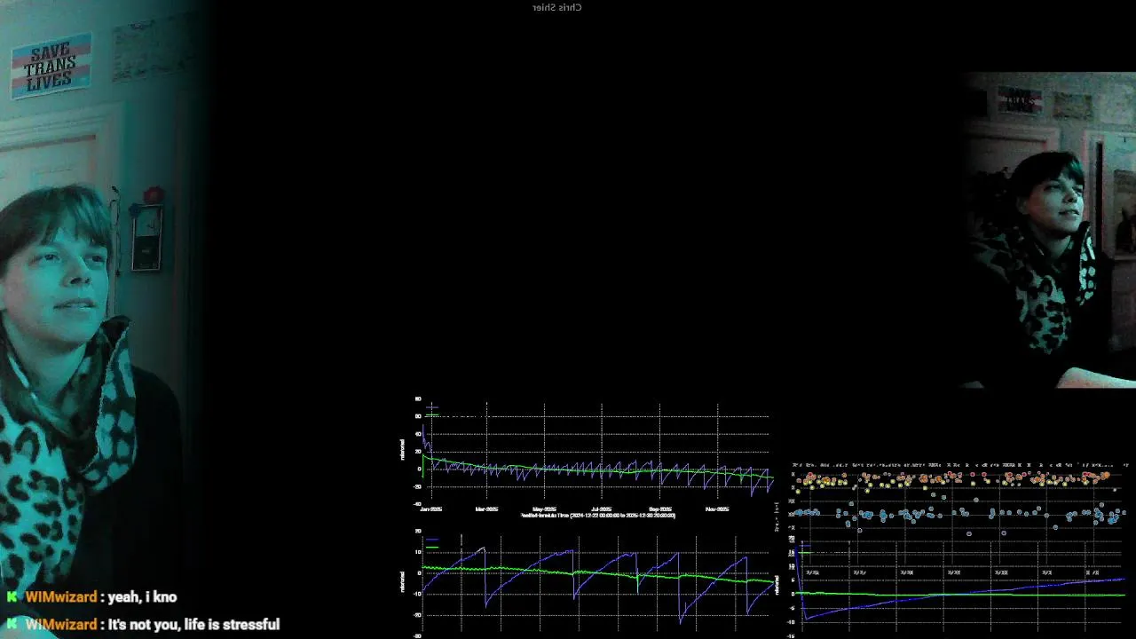Click the "Jan-2025" axis label on yearly chart
This screenshot has width=1136, height=639.
pyautogui.click(x=431, y=509)
